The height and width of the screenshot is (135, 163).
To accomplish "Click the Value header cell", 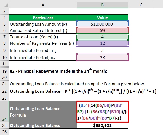I will [x=102, y=18].
